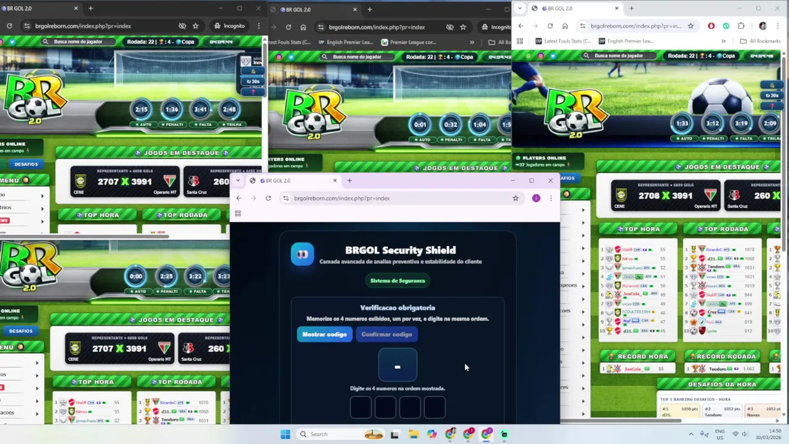Select the TOP RODADA header in right window
This screenshot has height=444, width=789.
tap(722, 229)
